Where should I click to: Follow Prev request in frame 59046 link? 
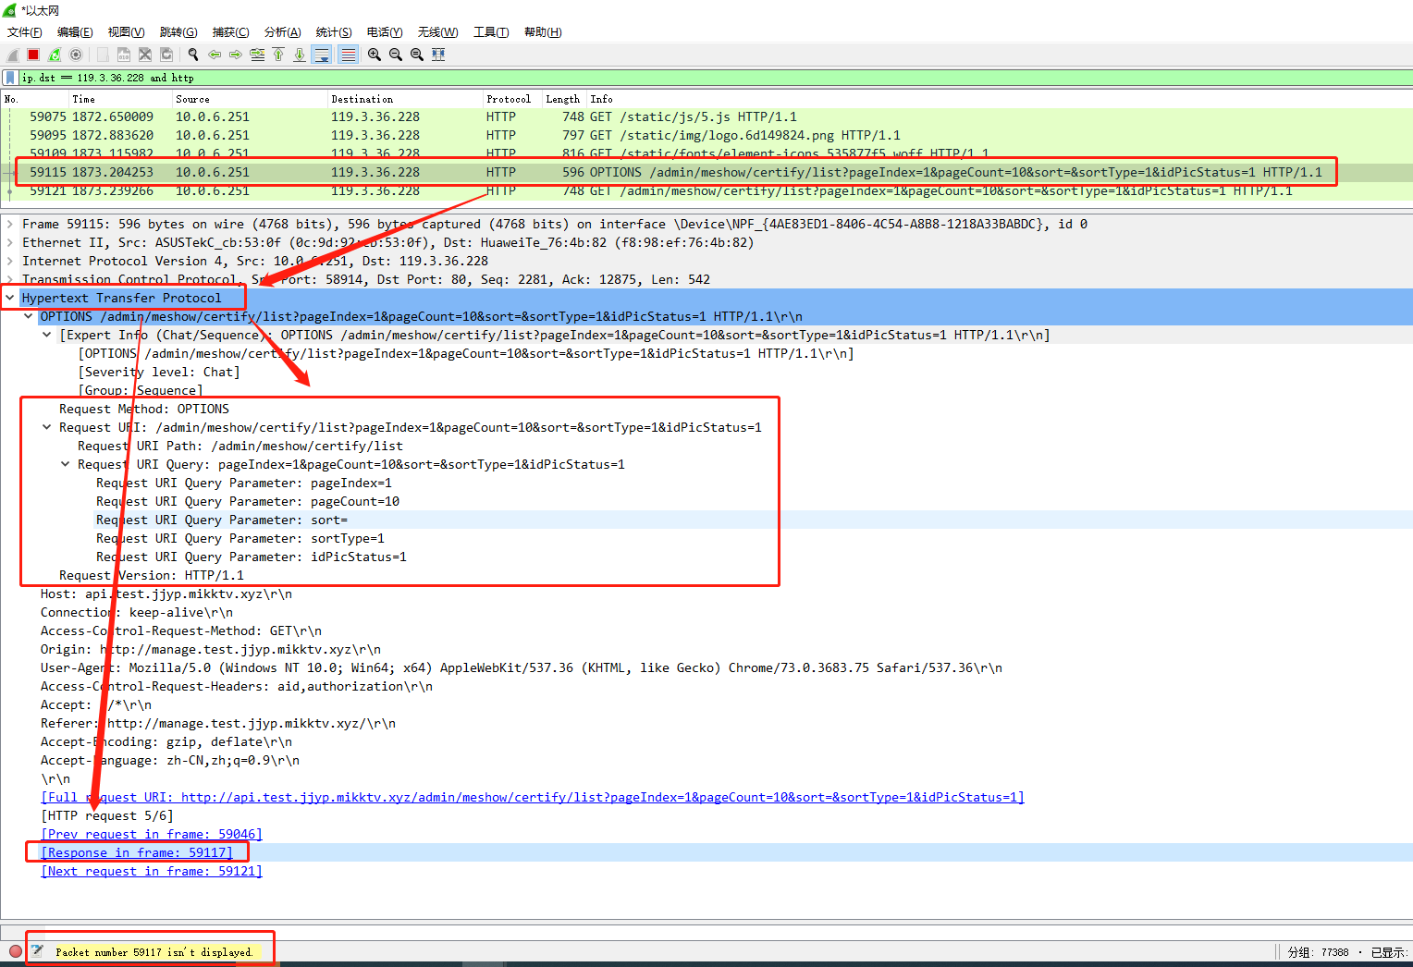(x=152, y=834)
